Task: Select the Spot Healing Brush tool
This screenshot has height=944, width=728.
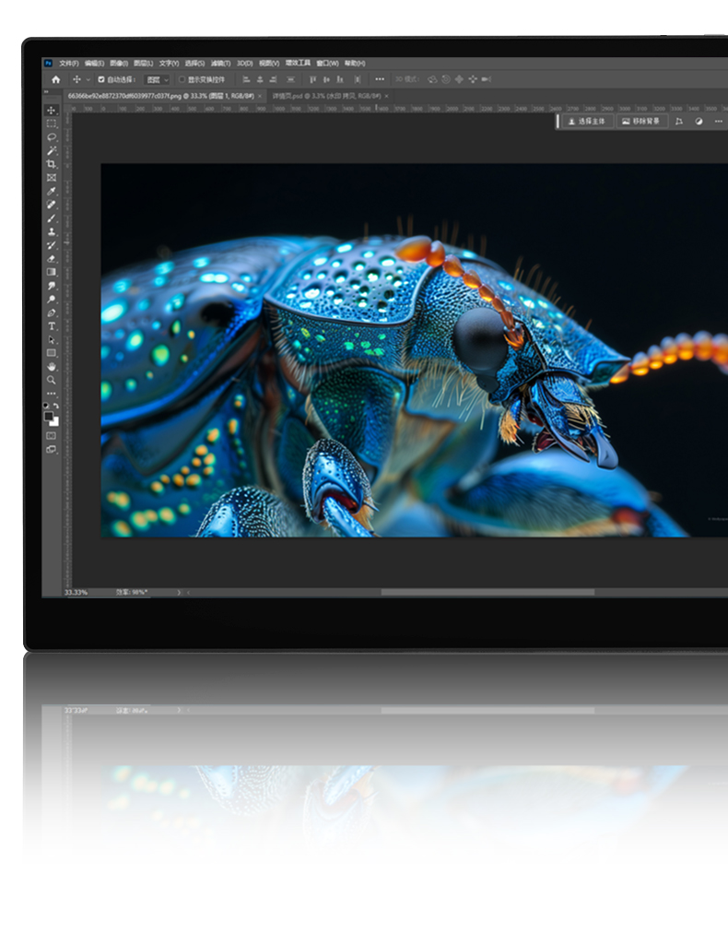Action: (x=51, y=205)
